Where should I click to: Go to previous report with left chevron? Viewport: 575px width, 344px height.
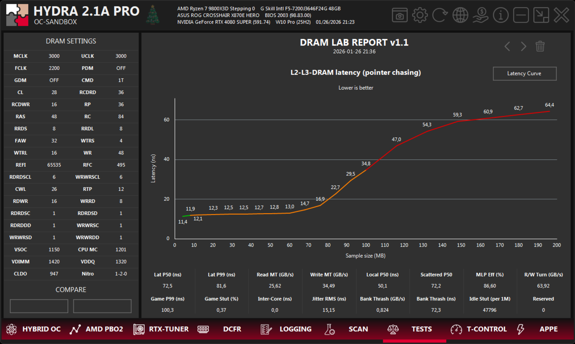point(507,46)
